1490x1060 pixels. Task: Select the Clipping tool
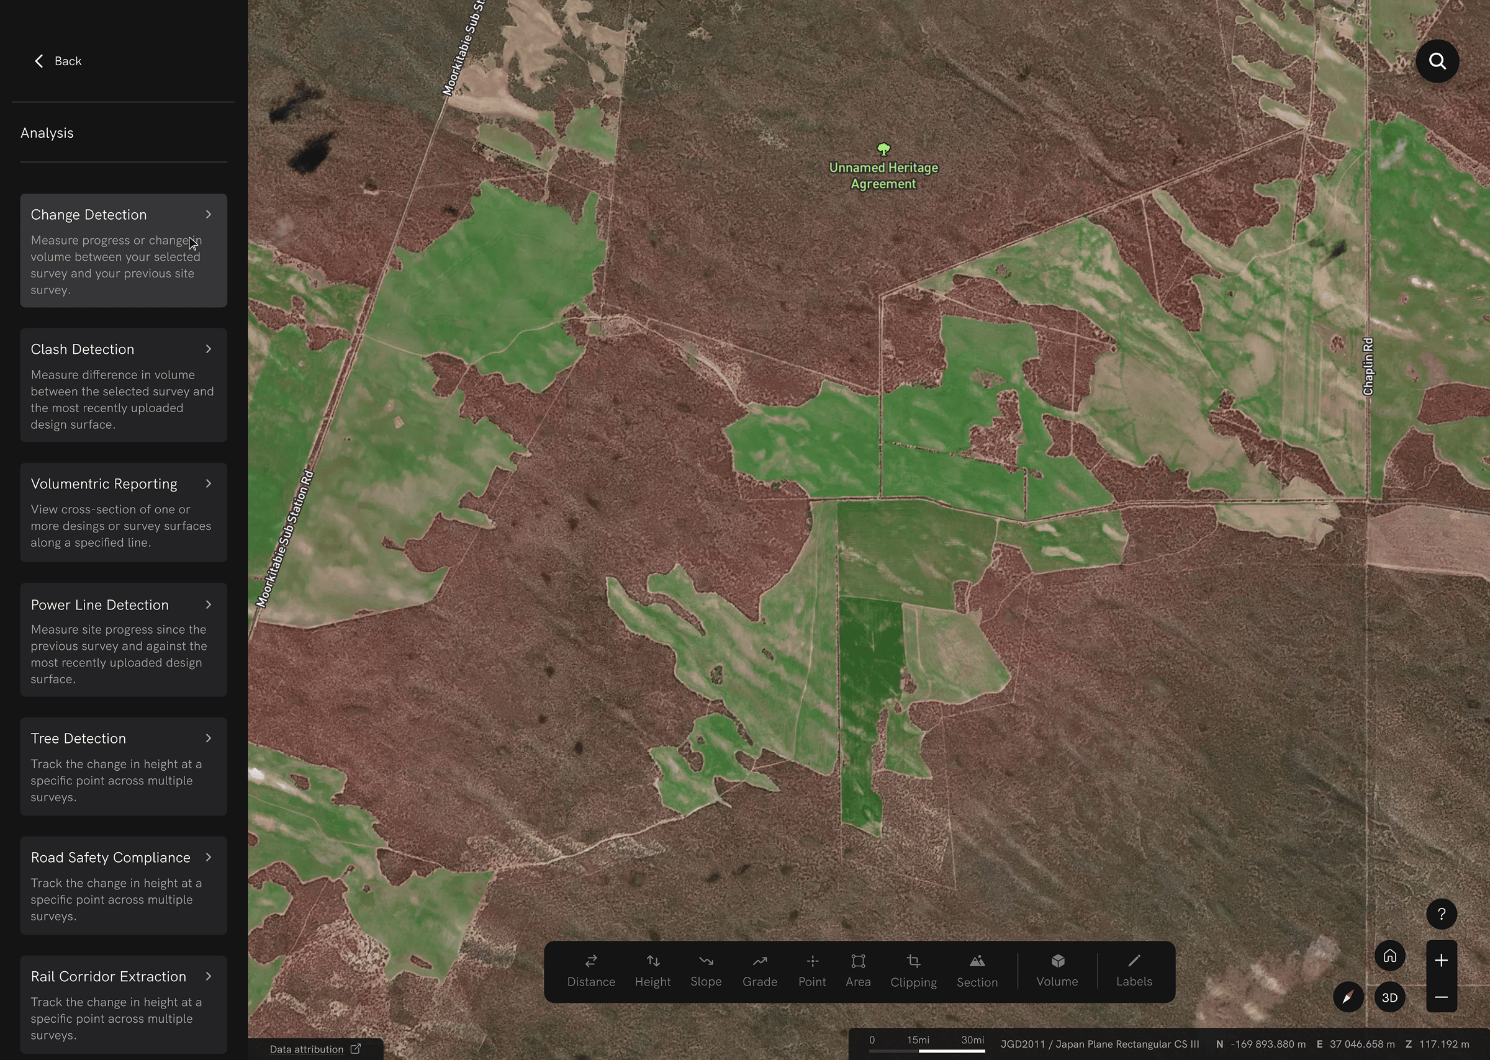[913, 971]
